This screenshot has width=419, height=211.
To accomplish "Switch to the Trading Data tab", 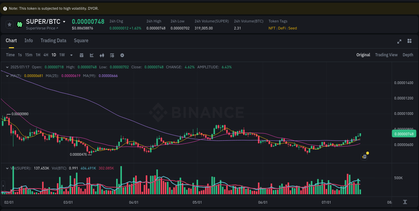I will tap(53, 41).
